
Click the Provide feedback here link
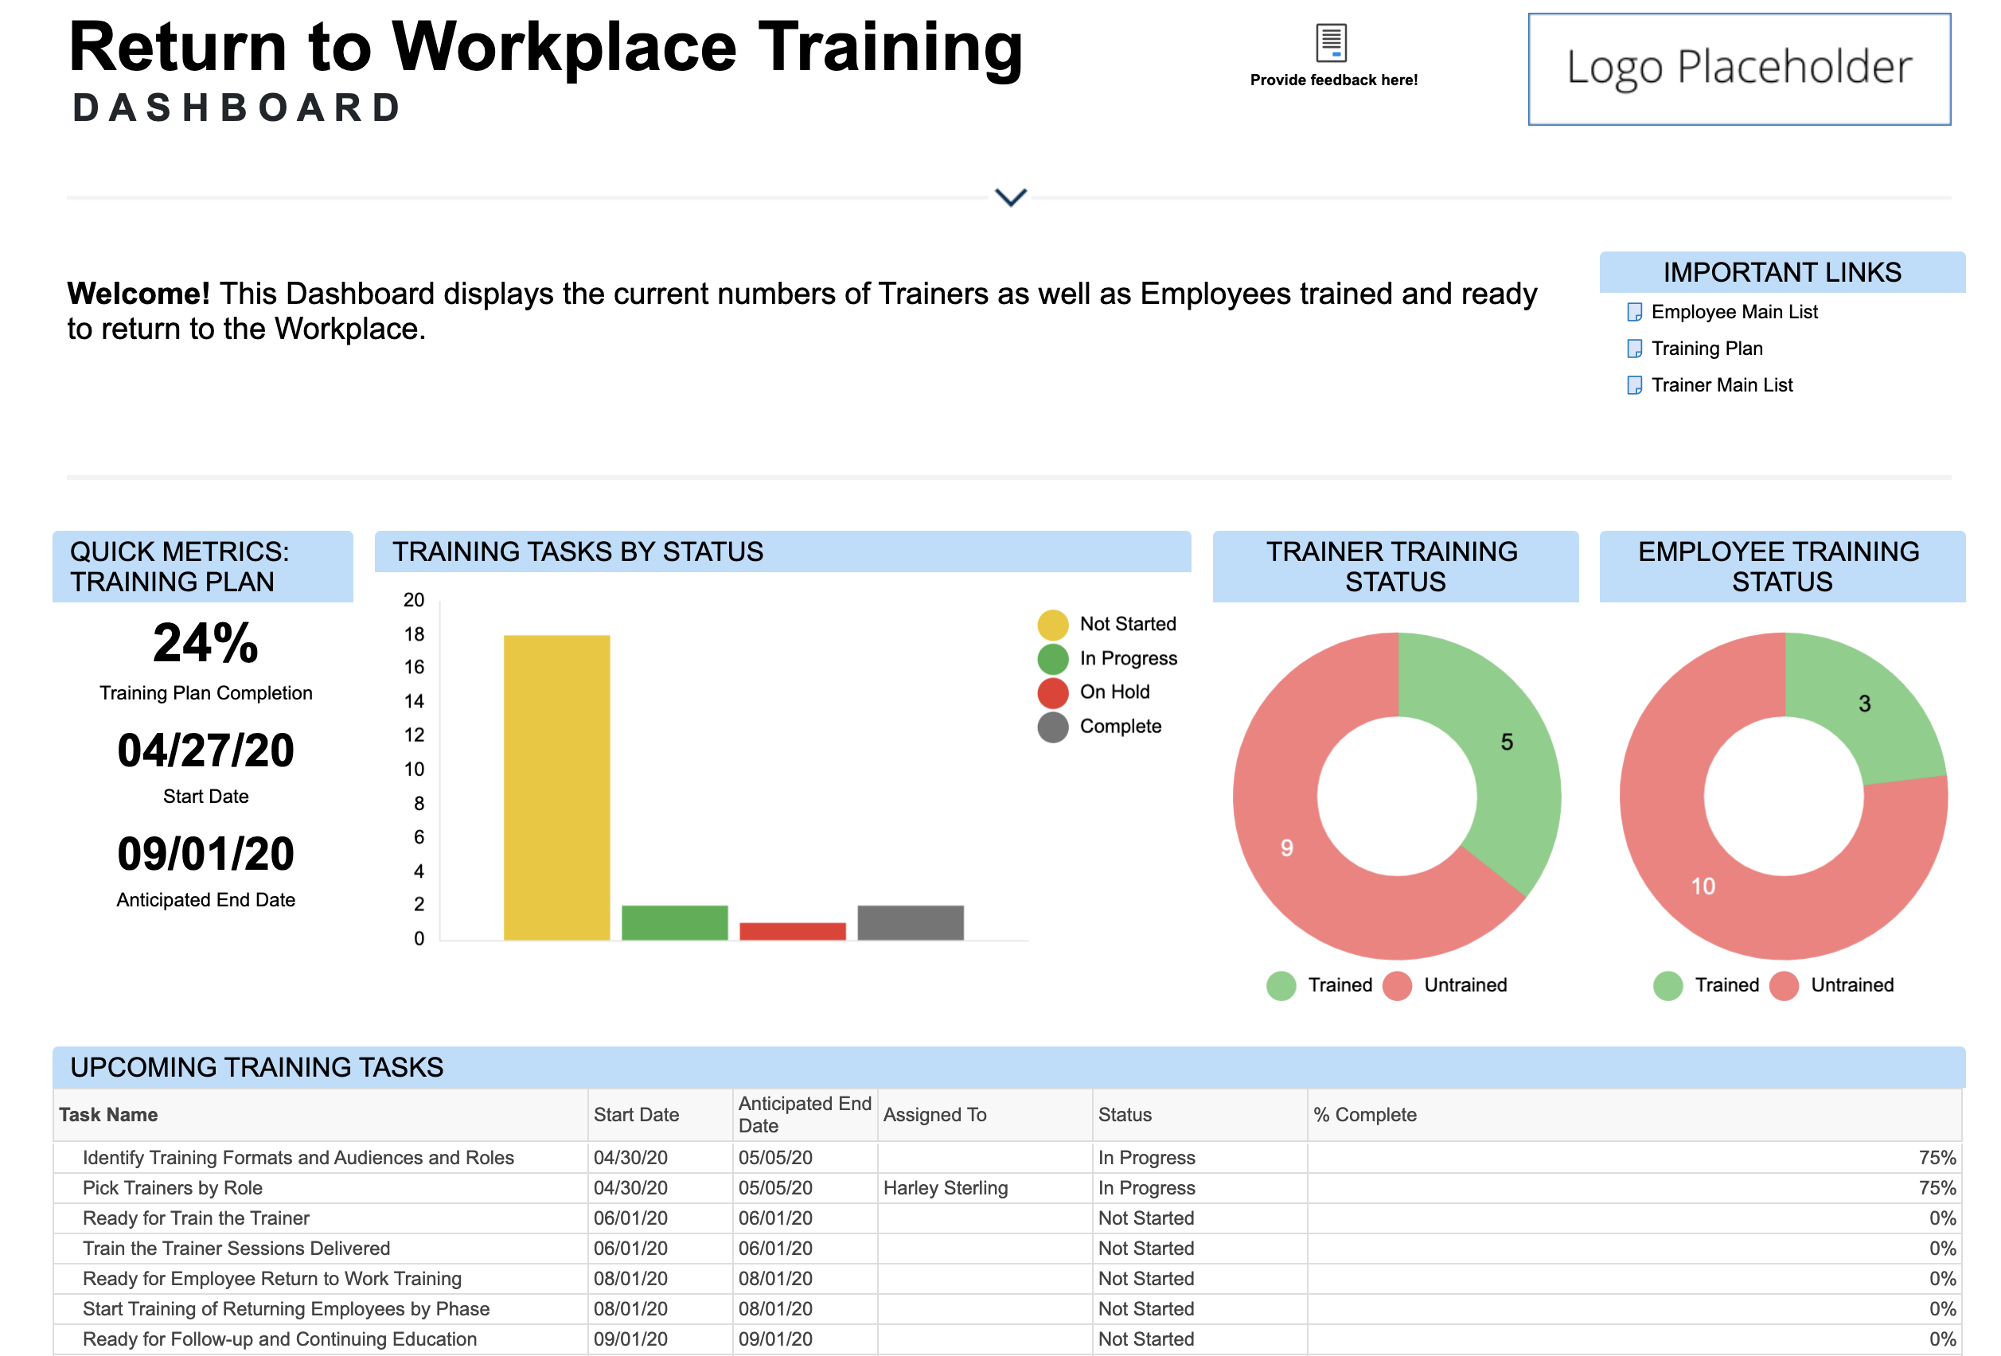[x=1333, y=80]
